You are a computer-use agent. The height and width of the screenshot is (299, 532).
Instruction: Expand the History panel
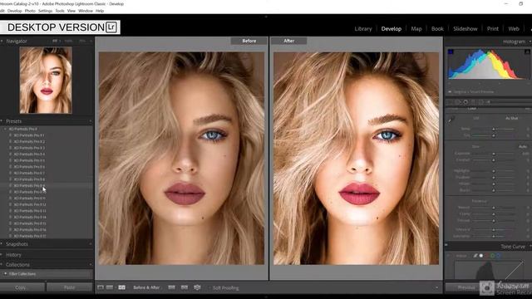2,255
